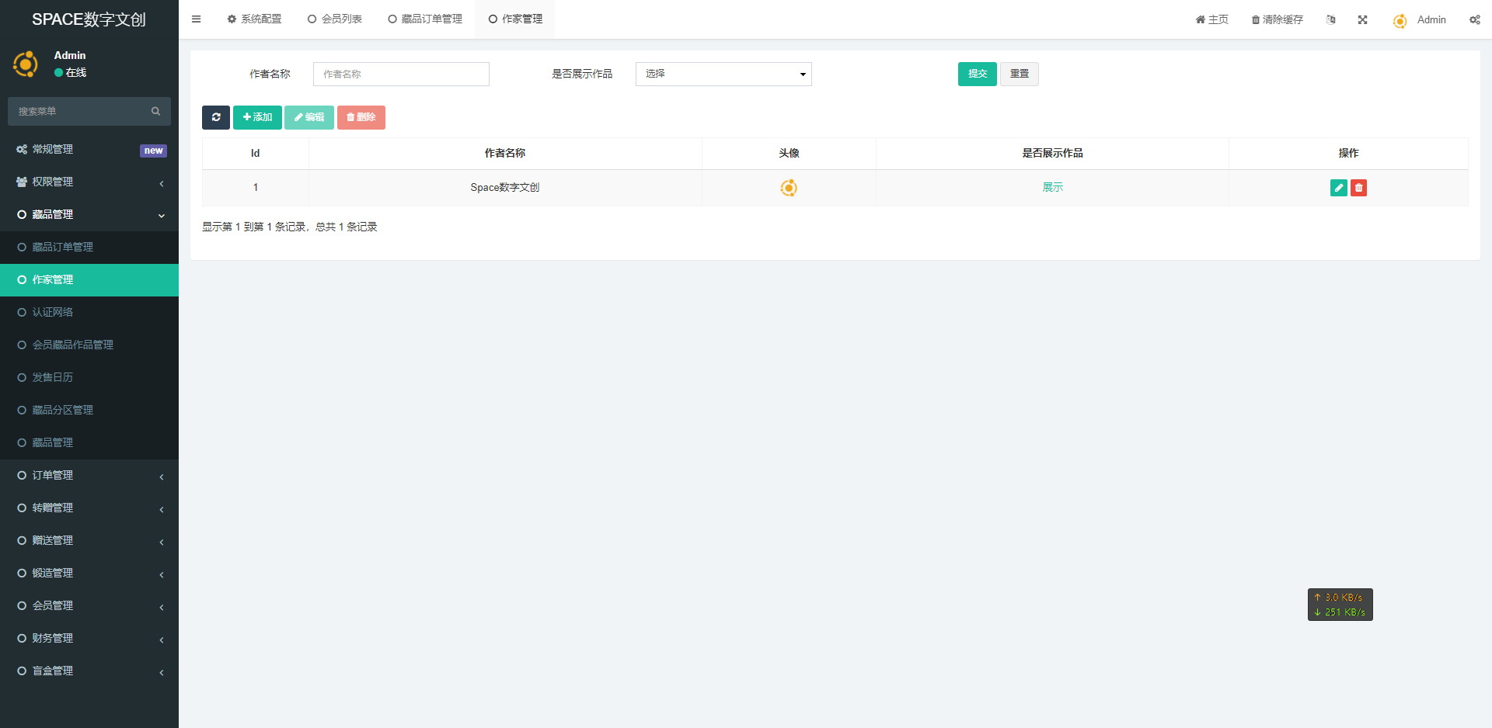The width and height of the screenshot is (1492, 728).
Task: Click the 作者名称 input field
Action: [401, 75]
